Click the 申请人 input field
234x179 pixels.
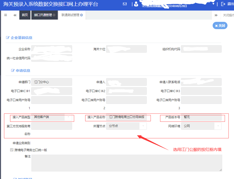pos(126,82)
